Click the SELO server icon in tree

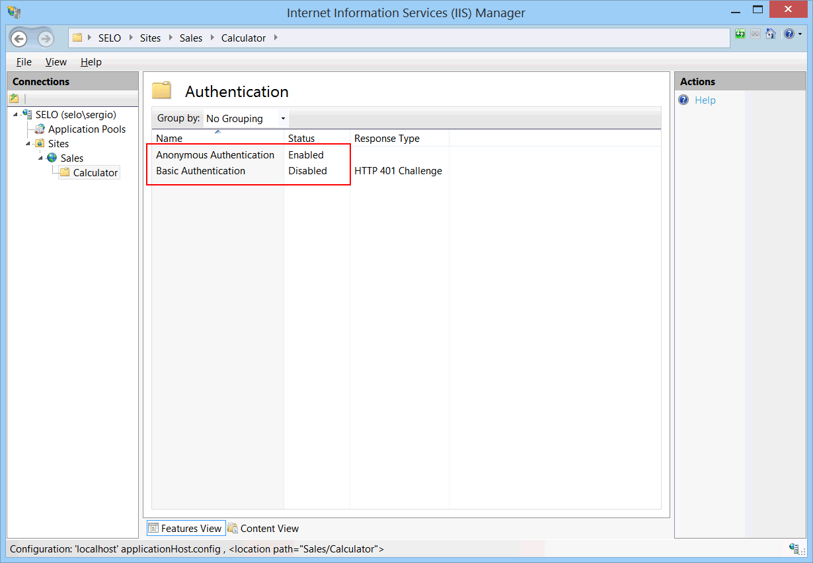(x=27, y=114)
